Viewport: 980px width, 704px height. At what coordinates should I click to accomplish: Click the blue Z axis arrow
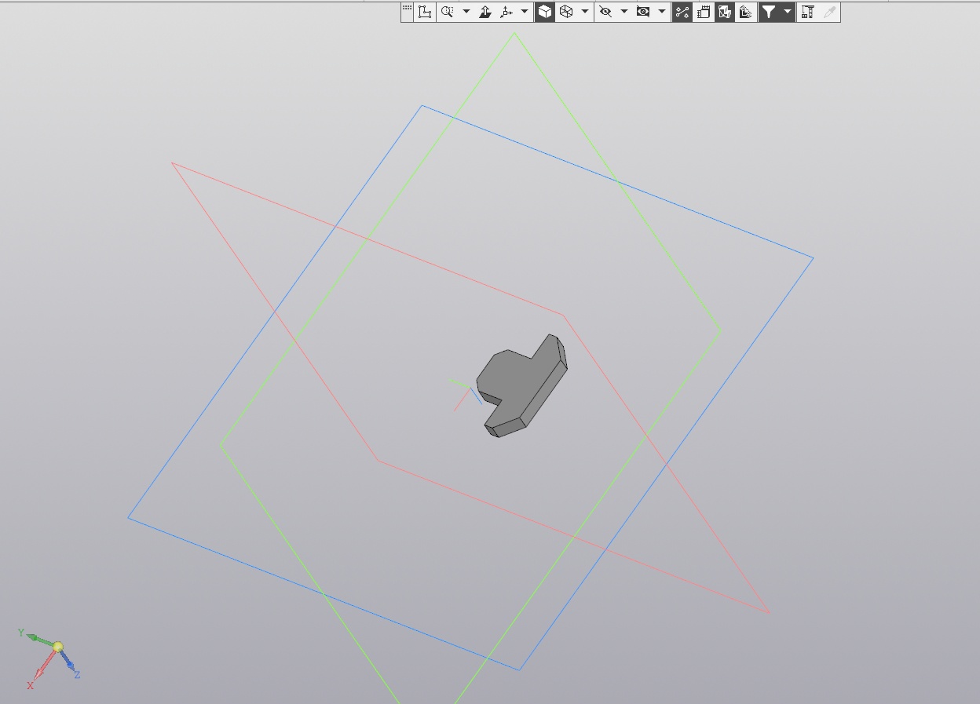pyautogui.click(x=68, y=662)
